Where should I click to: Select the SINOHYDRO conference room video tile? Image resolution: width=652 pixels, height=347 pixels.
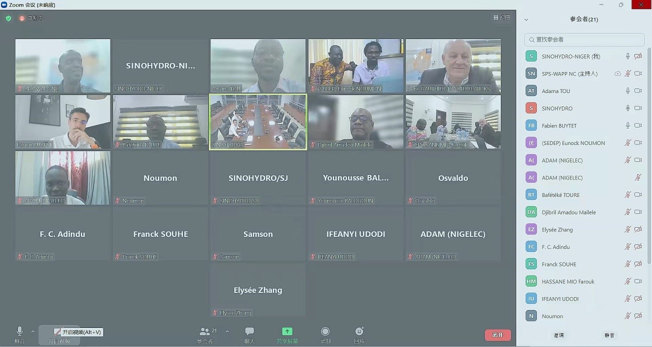coord(258,122)
